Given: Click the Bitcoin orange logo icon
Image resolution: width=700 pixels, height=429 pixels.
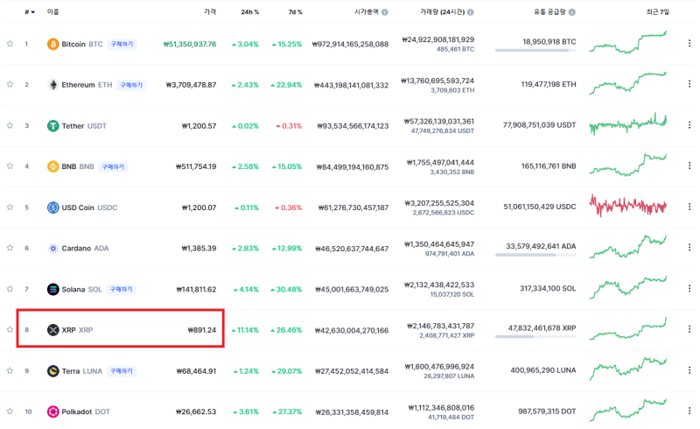Looking at the screenshot, I should pyautogui.click(x=53, y=45).
